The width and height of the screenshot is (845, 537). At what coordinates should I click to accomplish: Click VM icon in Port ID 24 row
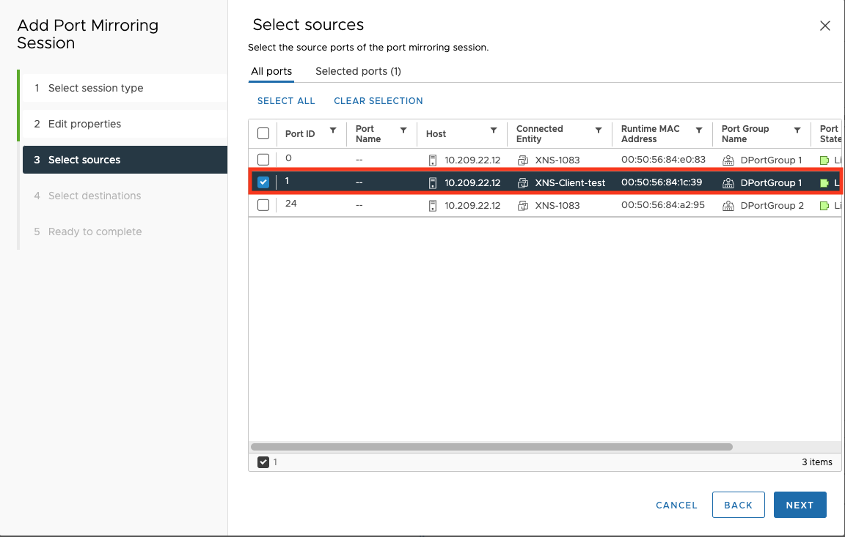[523, 206]
